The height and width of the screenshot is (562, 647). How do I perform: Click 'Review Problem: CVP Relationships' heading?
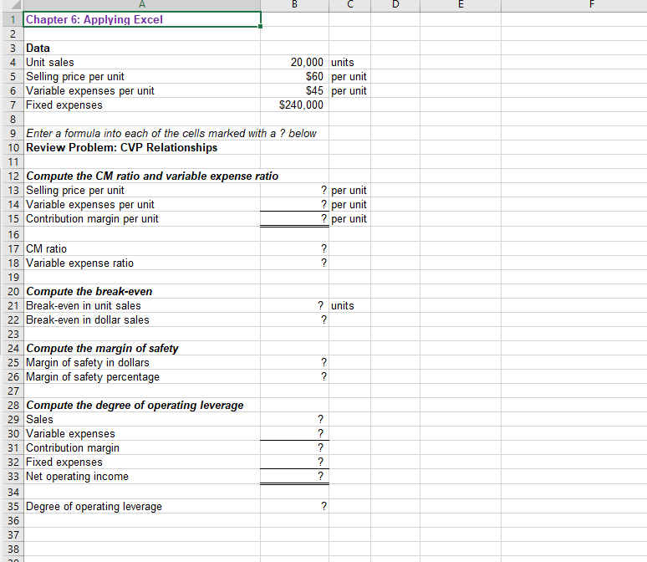(x=142, y=147)
